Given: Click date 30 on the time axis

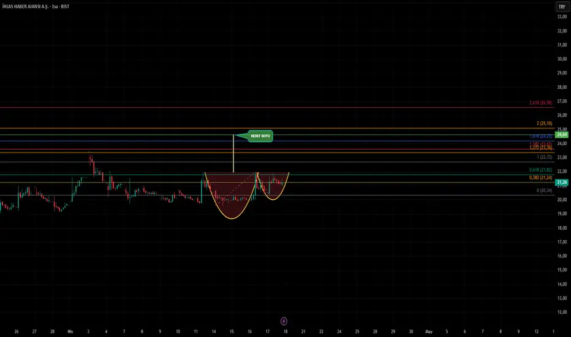Looking at the screenshot, I should (x=410, y=331).
